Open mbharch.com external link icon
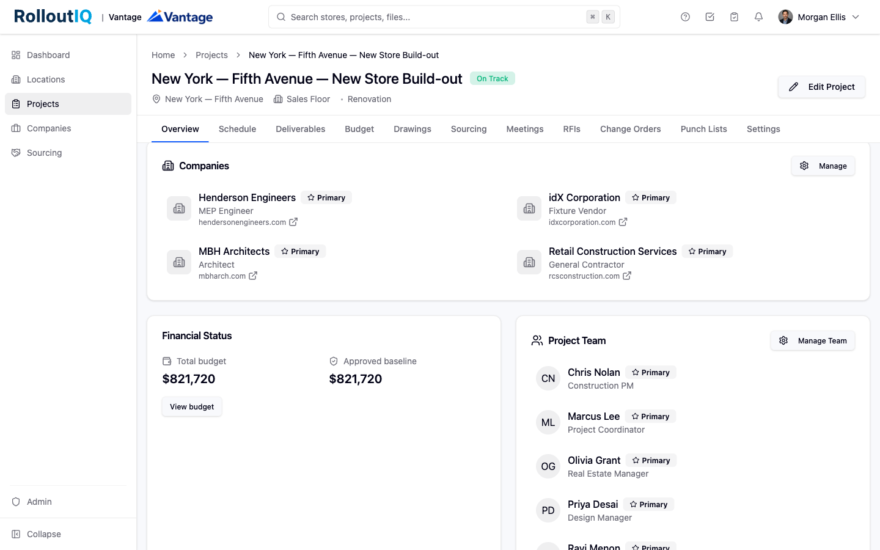This screenshot has height=550, width=880. [253, 276]
